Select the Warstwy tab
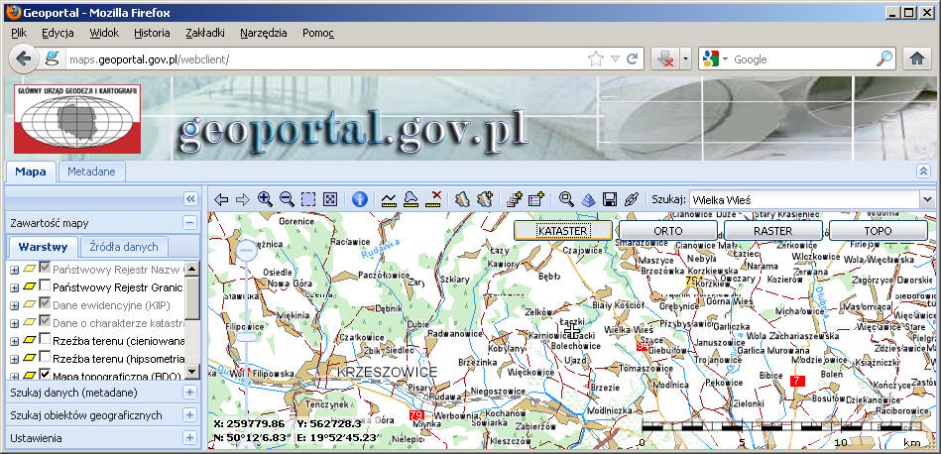This screenshot has width=941, height=454. (x=42, y=247)
